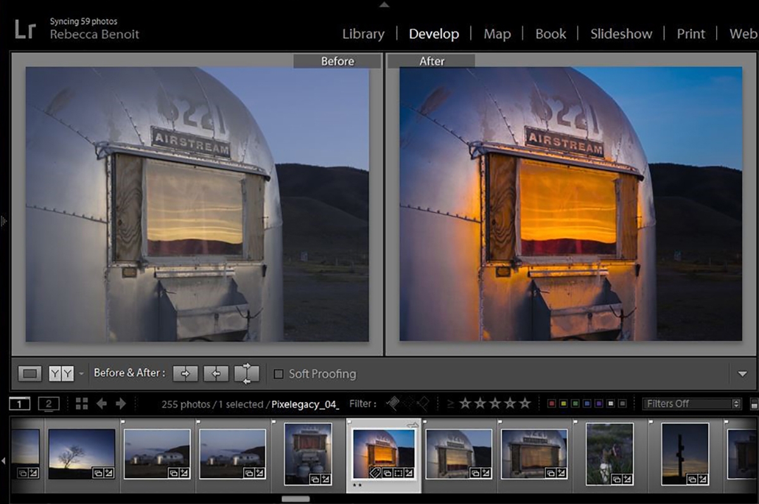The width and height of the screenshot is (759, 504).
Task: Click the After preview image
Action: click(571, 204)
